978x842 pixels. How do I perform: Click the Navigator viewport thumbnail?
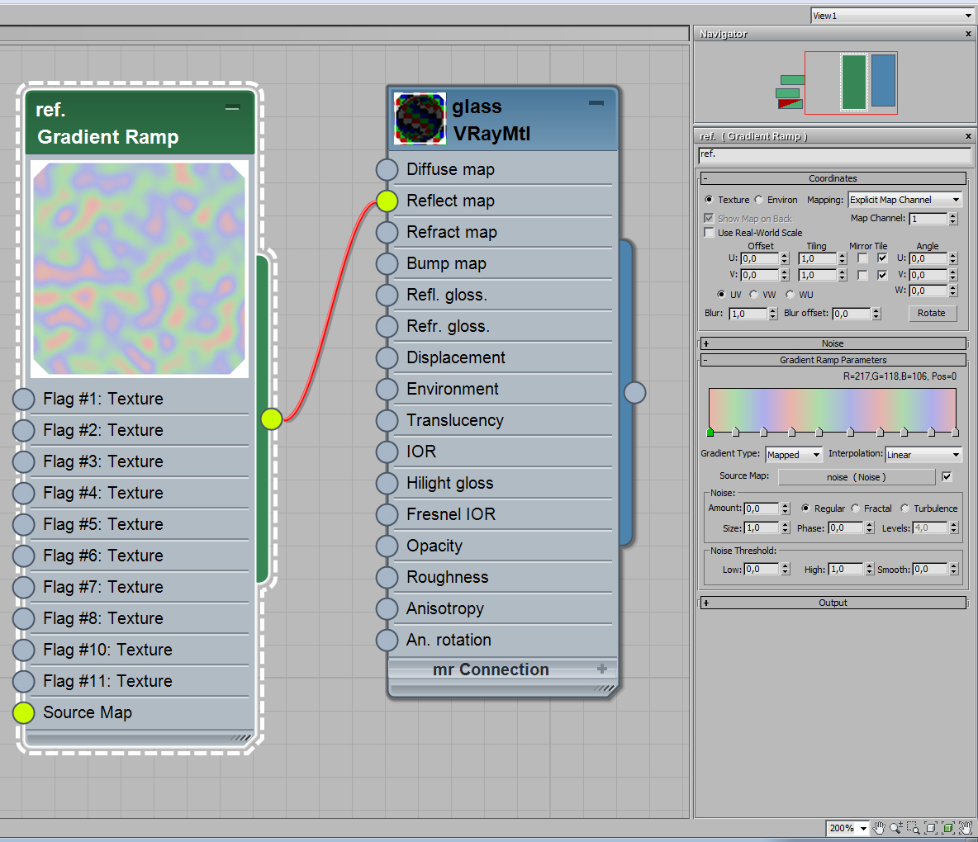pyautogui.click(x=851, y=83)
